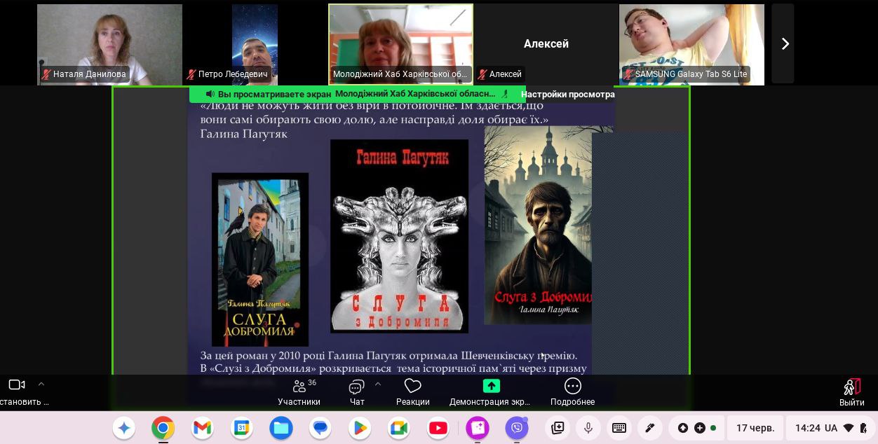The image size is (878, 444).
Task: Select SAMSUNG Galaxy Tab S6 Lite thumbnail
Action: pyautogui.click(x=691, y=44)
